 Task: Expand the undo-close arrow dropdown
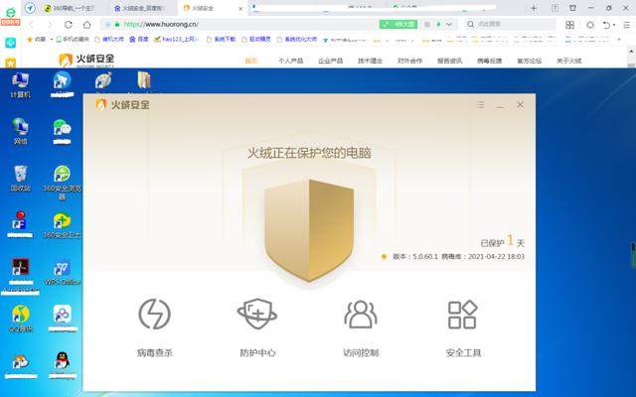pyautogui.click(x=614, y=25)
